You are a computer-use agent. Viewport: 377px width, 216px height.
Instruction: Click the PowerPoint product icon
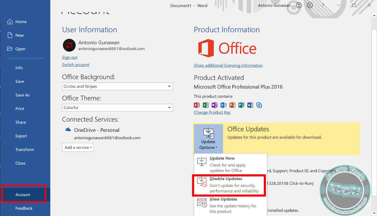click(232, 105)
